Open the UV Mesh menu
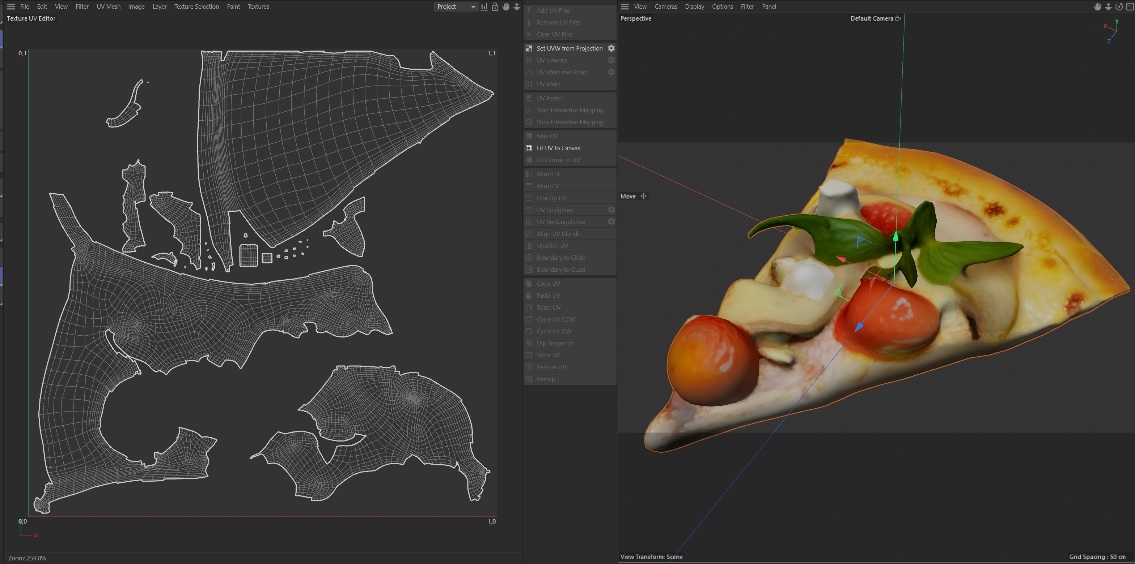The image size is (1135, 564). point(109,7)
